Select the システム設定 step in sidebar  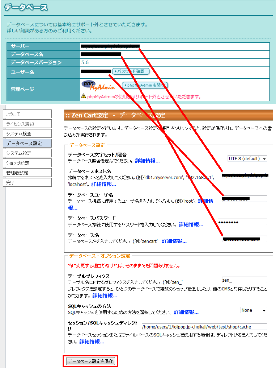tap(27, 153)
